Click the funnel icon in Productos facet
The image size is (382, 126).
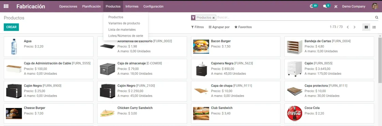pos(193,17)
